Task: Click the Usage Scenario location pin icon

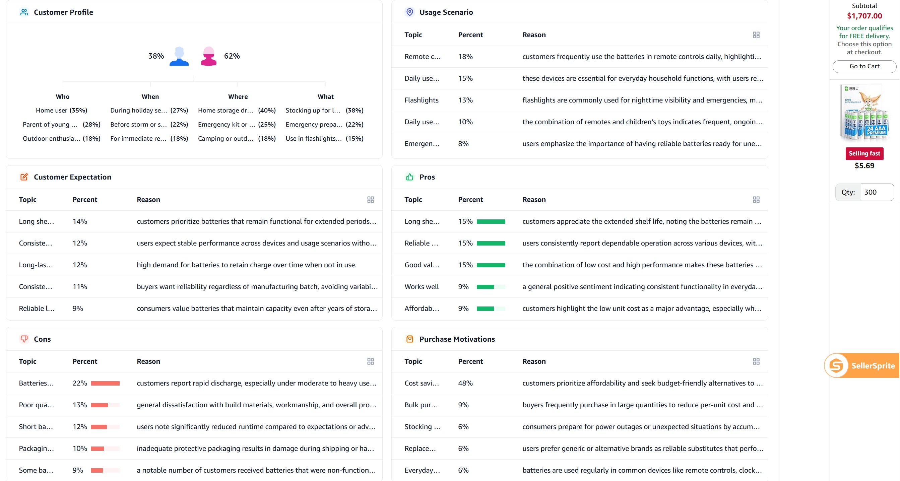Action: 410,12
